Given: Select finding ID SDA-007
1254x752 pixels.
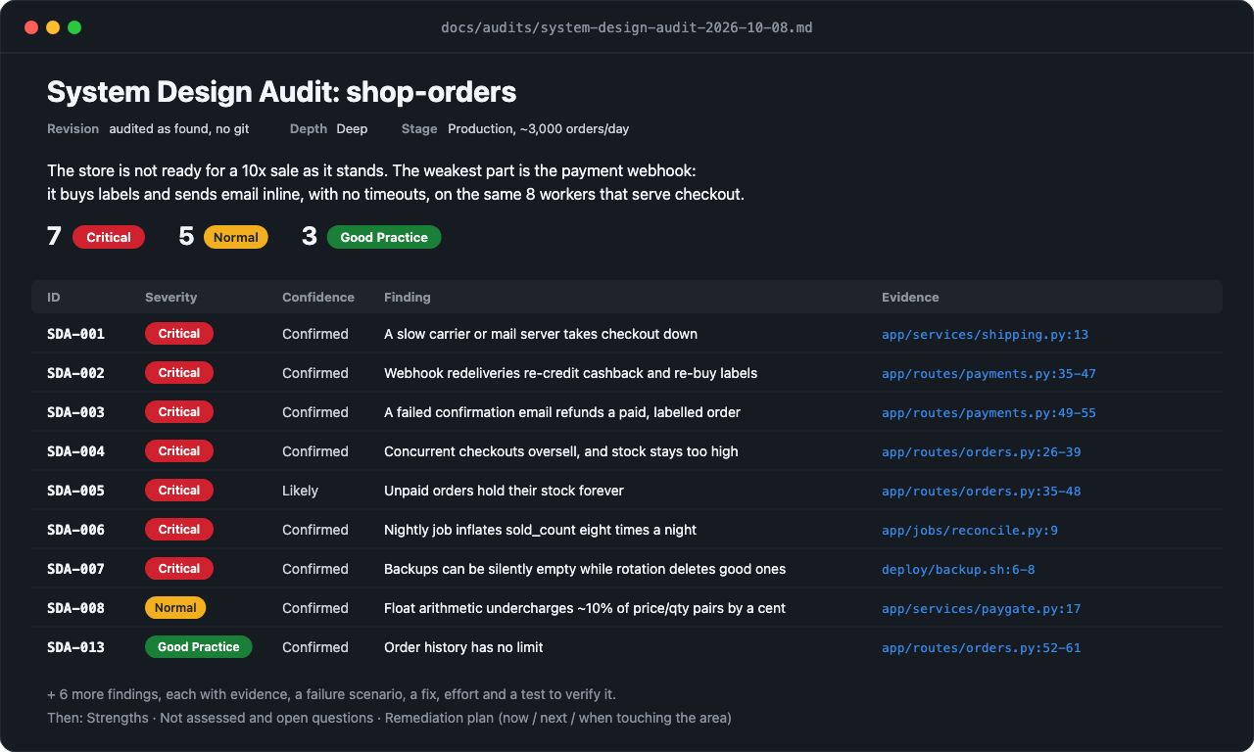Looking at the screenshot, I should pyautogui.click(x=75, y=569).
